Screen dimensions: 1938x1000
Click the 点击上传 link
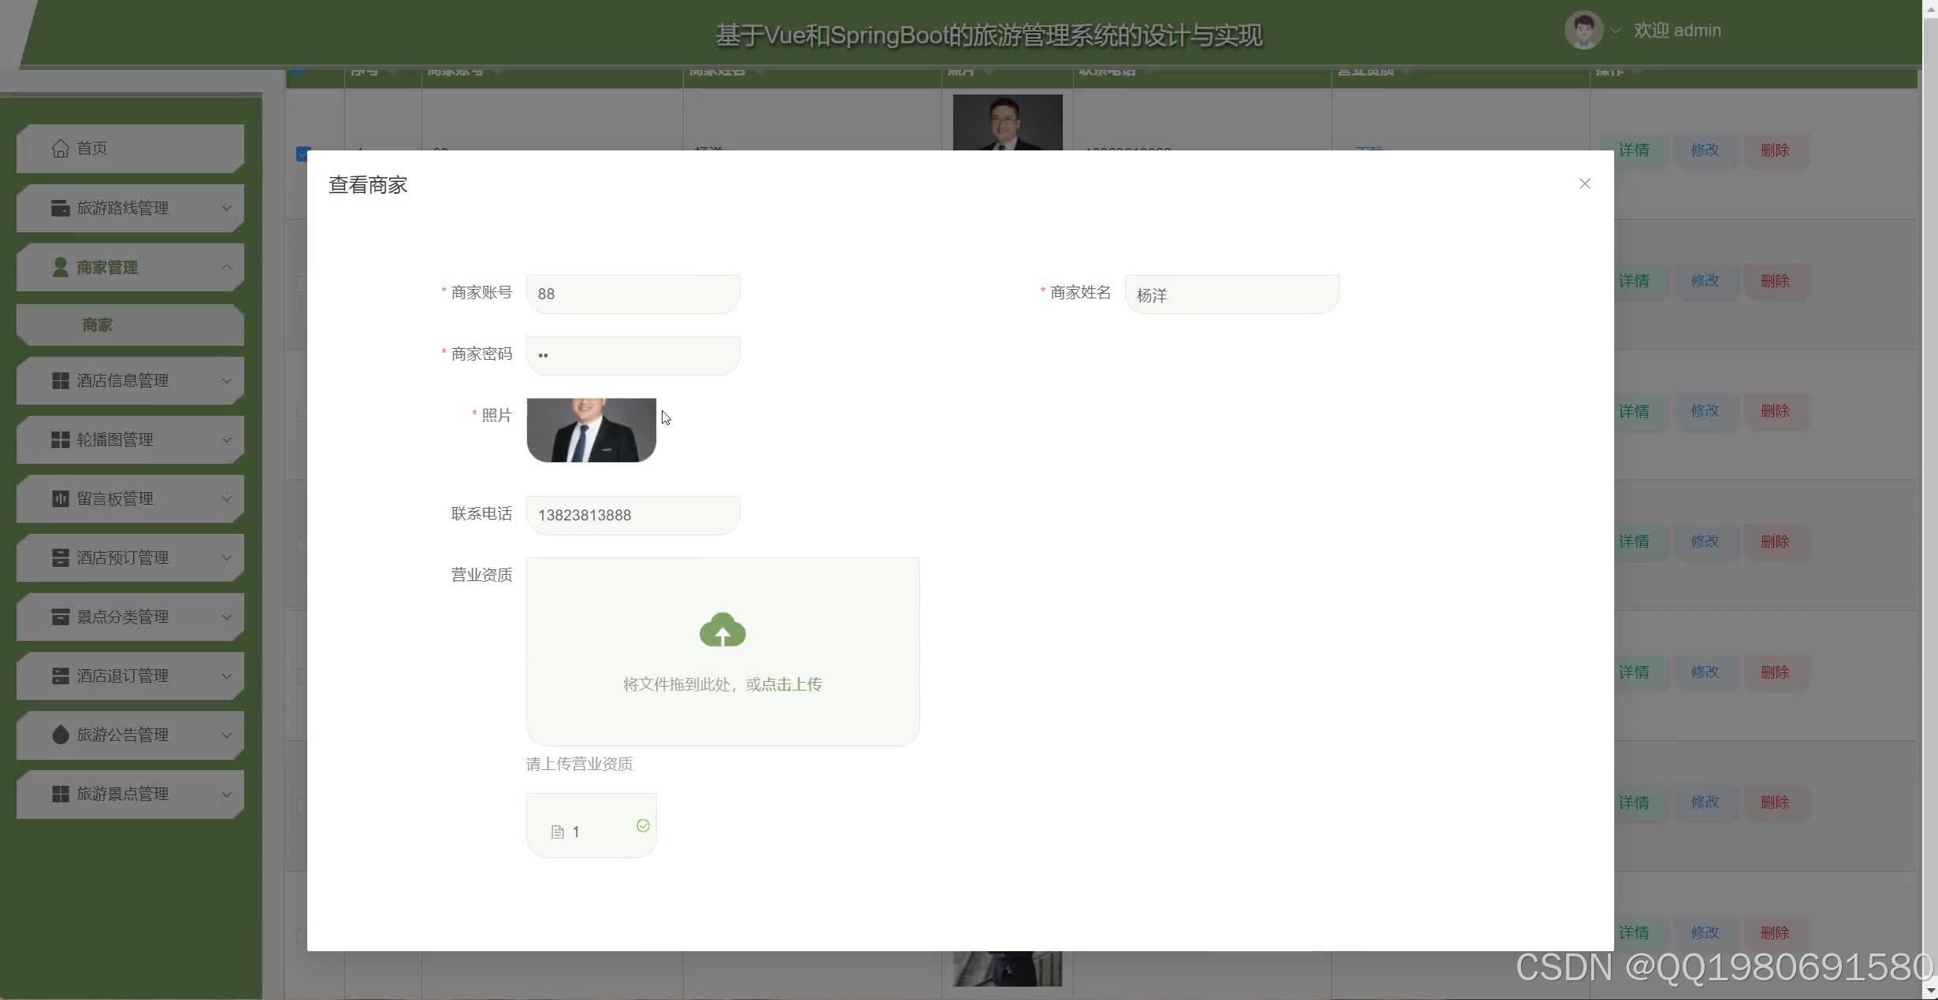coord(792,684)
